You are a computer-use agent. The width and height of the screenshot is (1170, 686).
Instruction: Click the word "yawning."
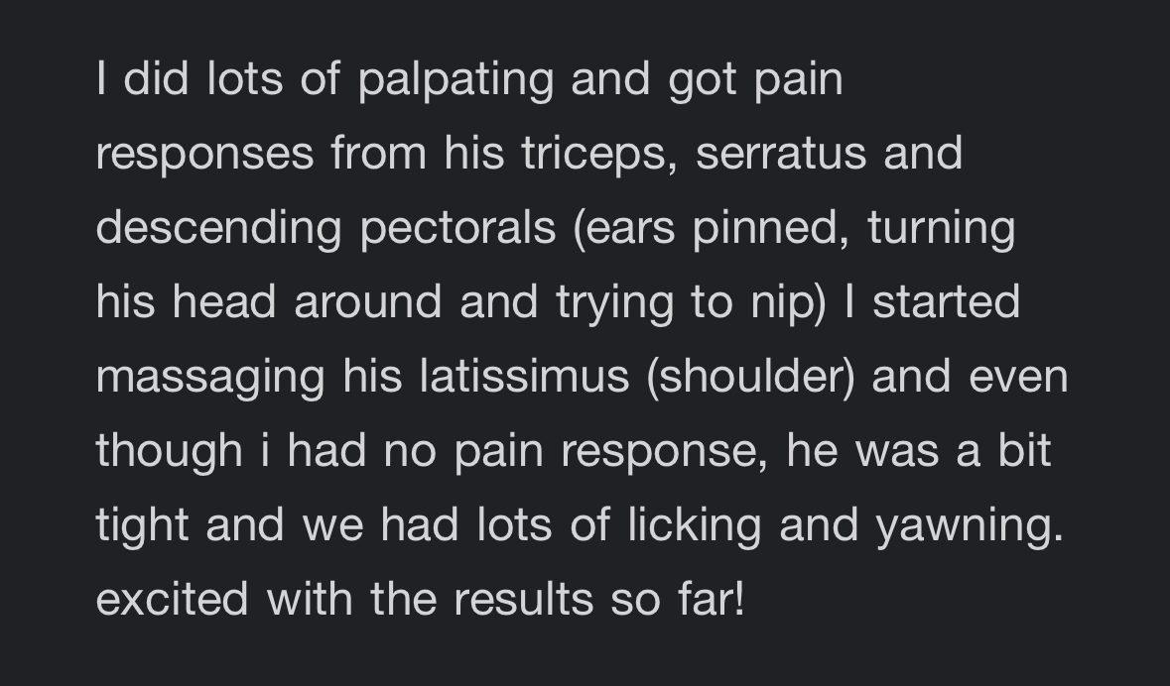[x=969, y=526]
